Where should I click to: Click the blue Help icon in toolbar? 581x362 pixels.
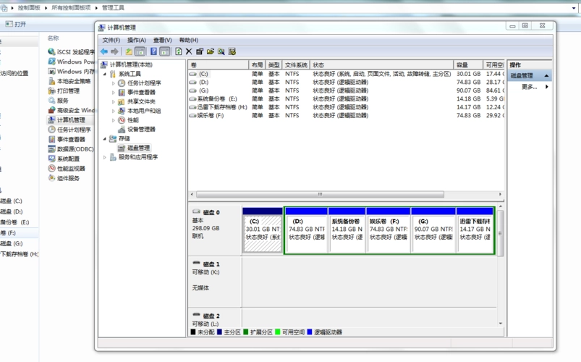(x=153, y=52)
